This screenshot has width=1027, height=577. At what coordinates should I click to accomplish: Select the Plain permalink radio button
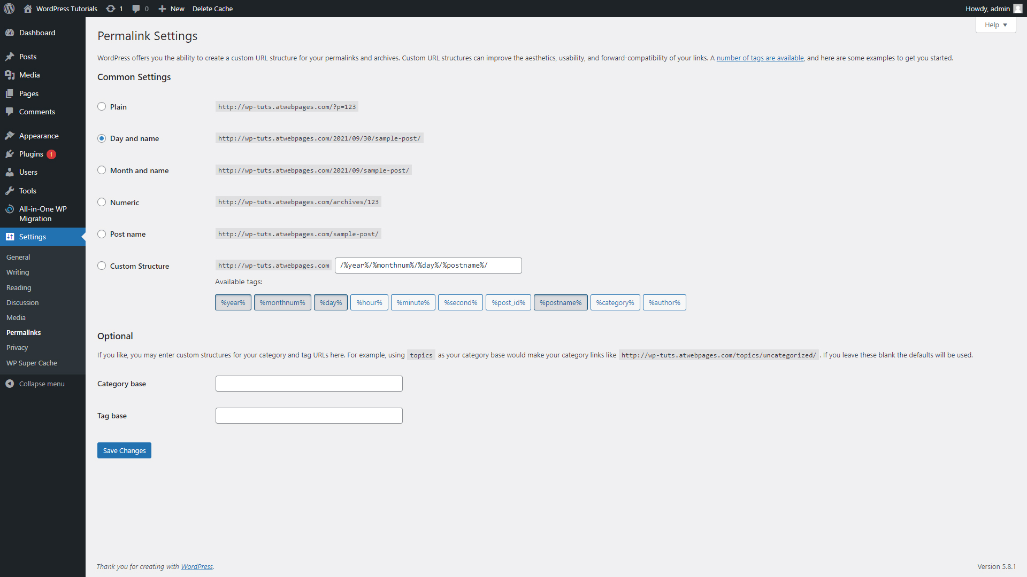[x=102, y=106]
